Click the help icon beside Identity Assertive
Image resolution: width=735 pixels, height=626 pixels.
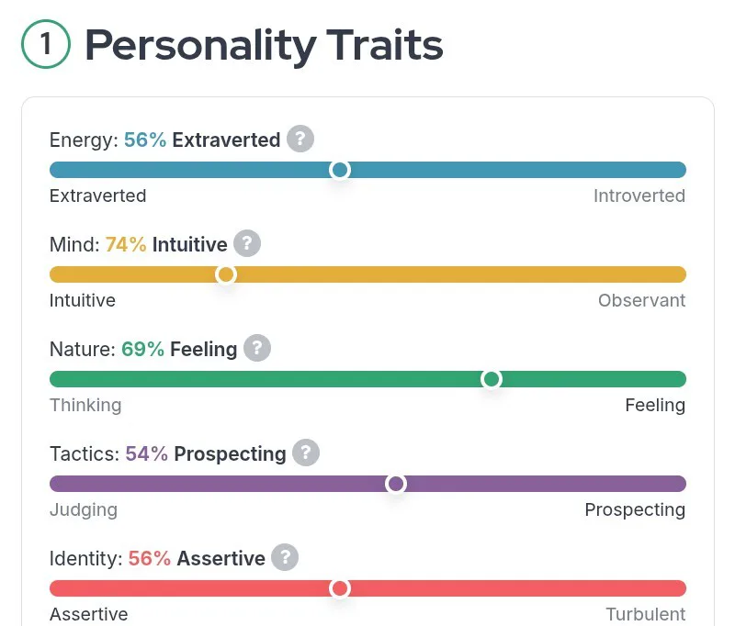click(285, 558)
